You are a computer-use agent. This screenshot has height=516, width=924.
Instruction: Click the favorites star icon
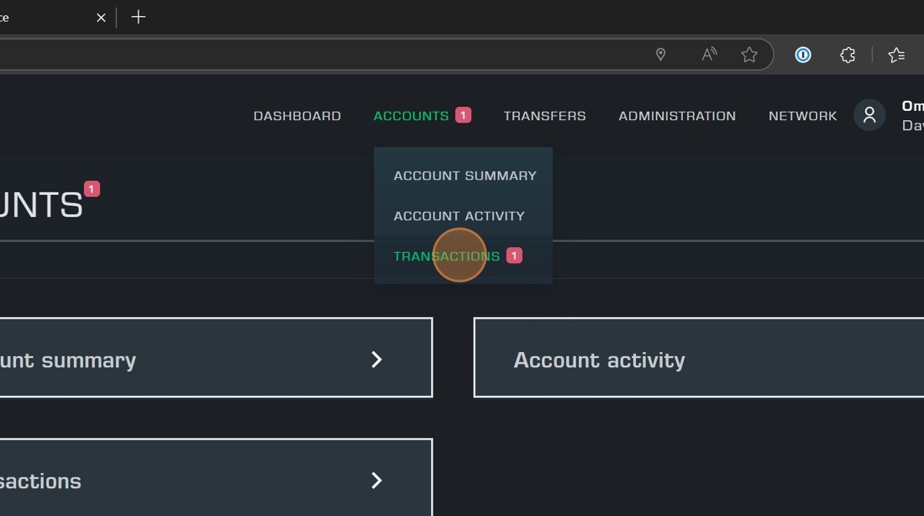pyautogui.click(x=748, y=55)
